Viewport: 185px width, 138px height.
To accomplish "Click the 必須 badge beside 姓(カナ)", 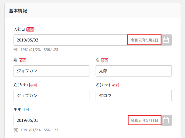I will point(33,85).
